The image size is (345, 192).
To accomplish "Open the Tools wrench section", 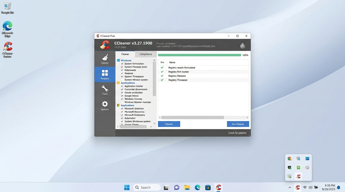I will click(x=105, y=90).
